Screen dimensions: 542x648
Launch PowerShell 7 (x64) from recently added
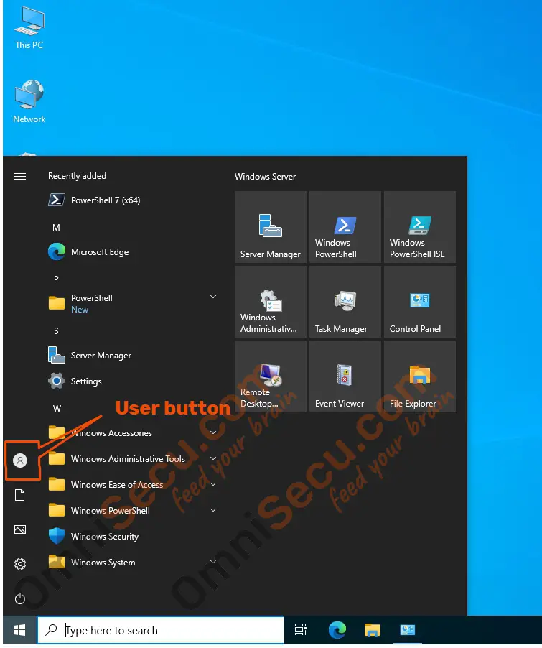click(132, 200)
